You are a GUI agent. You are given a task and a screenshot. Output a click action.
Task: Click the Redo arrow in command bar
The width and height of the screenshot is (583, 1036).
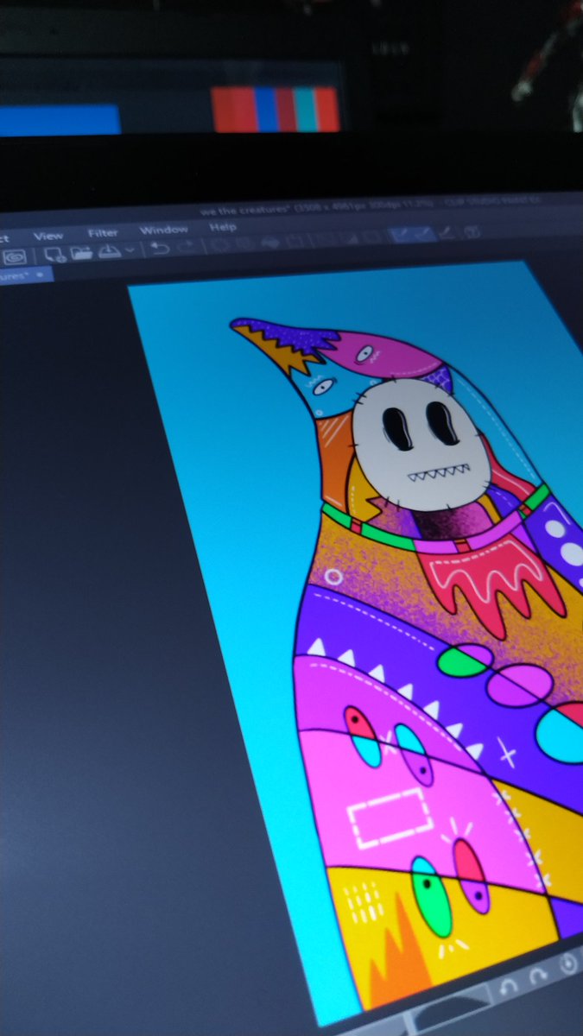click(x=186, y=247)
